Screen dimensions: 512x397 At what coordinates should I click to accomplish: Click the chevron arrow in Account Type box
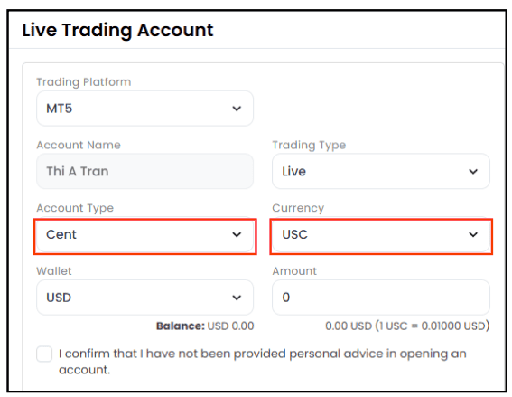(237, 235)
